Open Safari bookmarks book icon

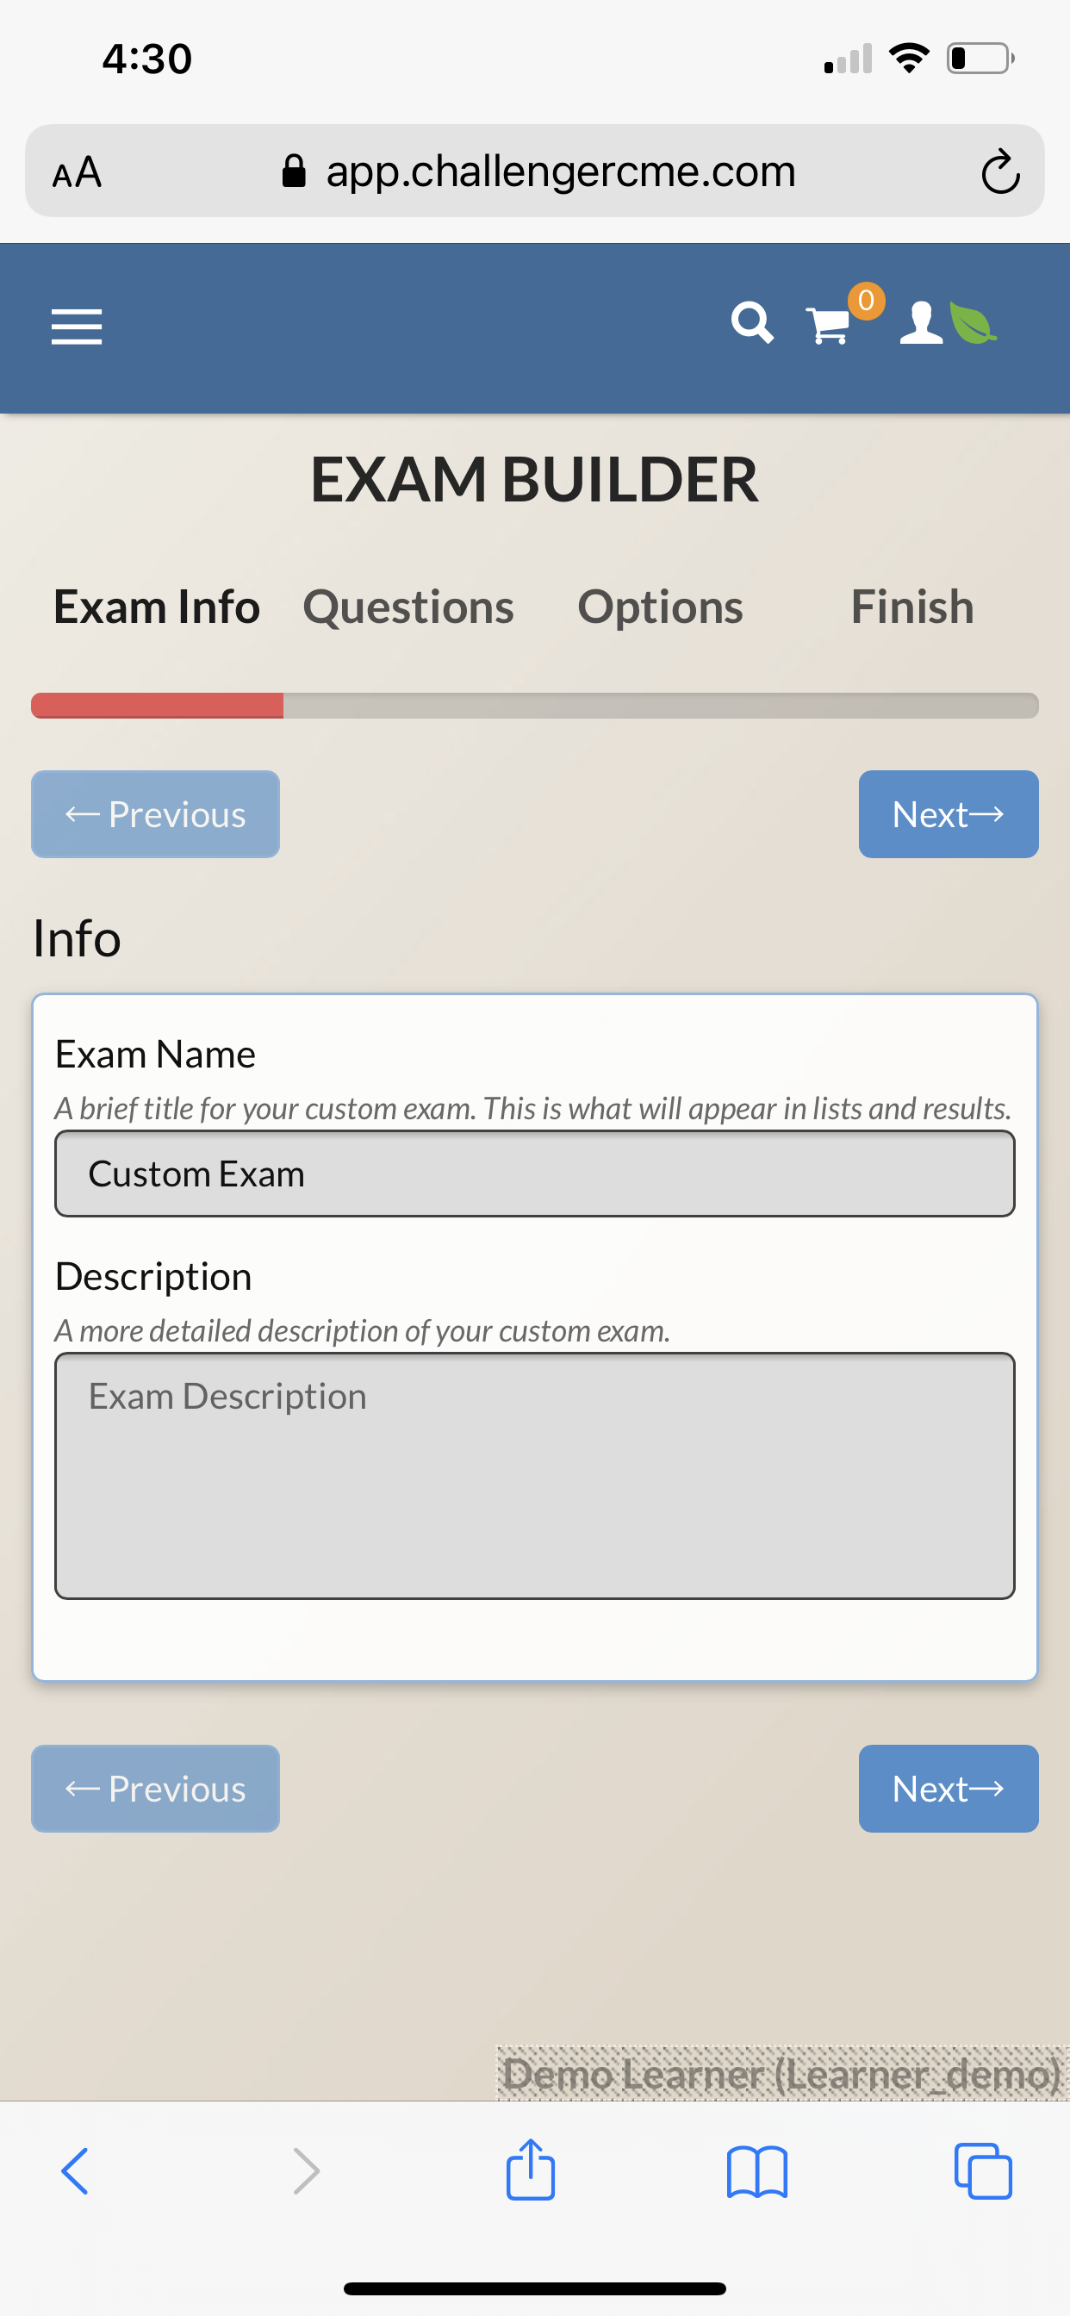tap(757, 2171)
